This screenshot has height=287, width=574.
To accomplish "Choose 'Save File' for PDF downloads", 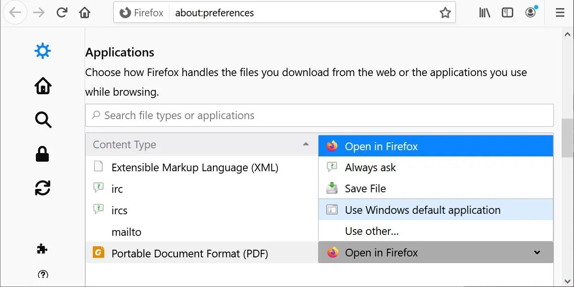I will coord(366,188).
